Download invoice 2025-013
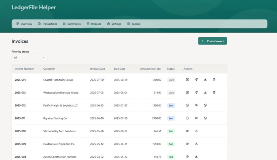The image size is (277, 160). tap(205, 93)
